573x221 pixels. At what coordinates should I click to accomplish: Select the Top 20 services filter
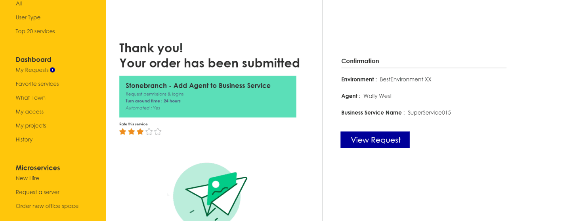[x=35, y=31]
